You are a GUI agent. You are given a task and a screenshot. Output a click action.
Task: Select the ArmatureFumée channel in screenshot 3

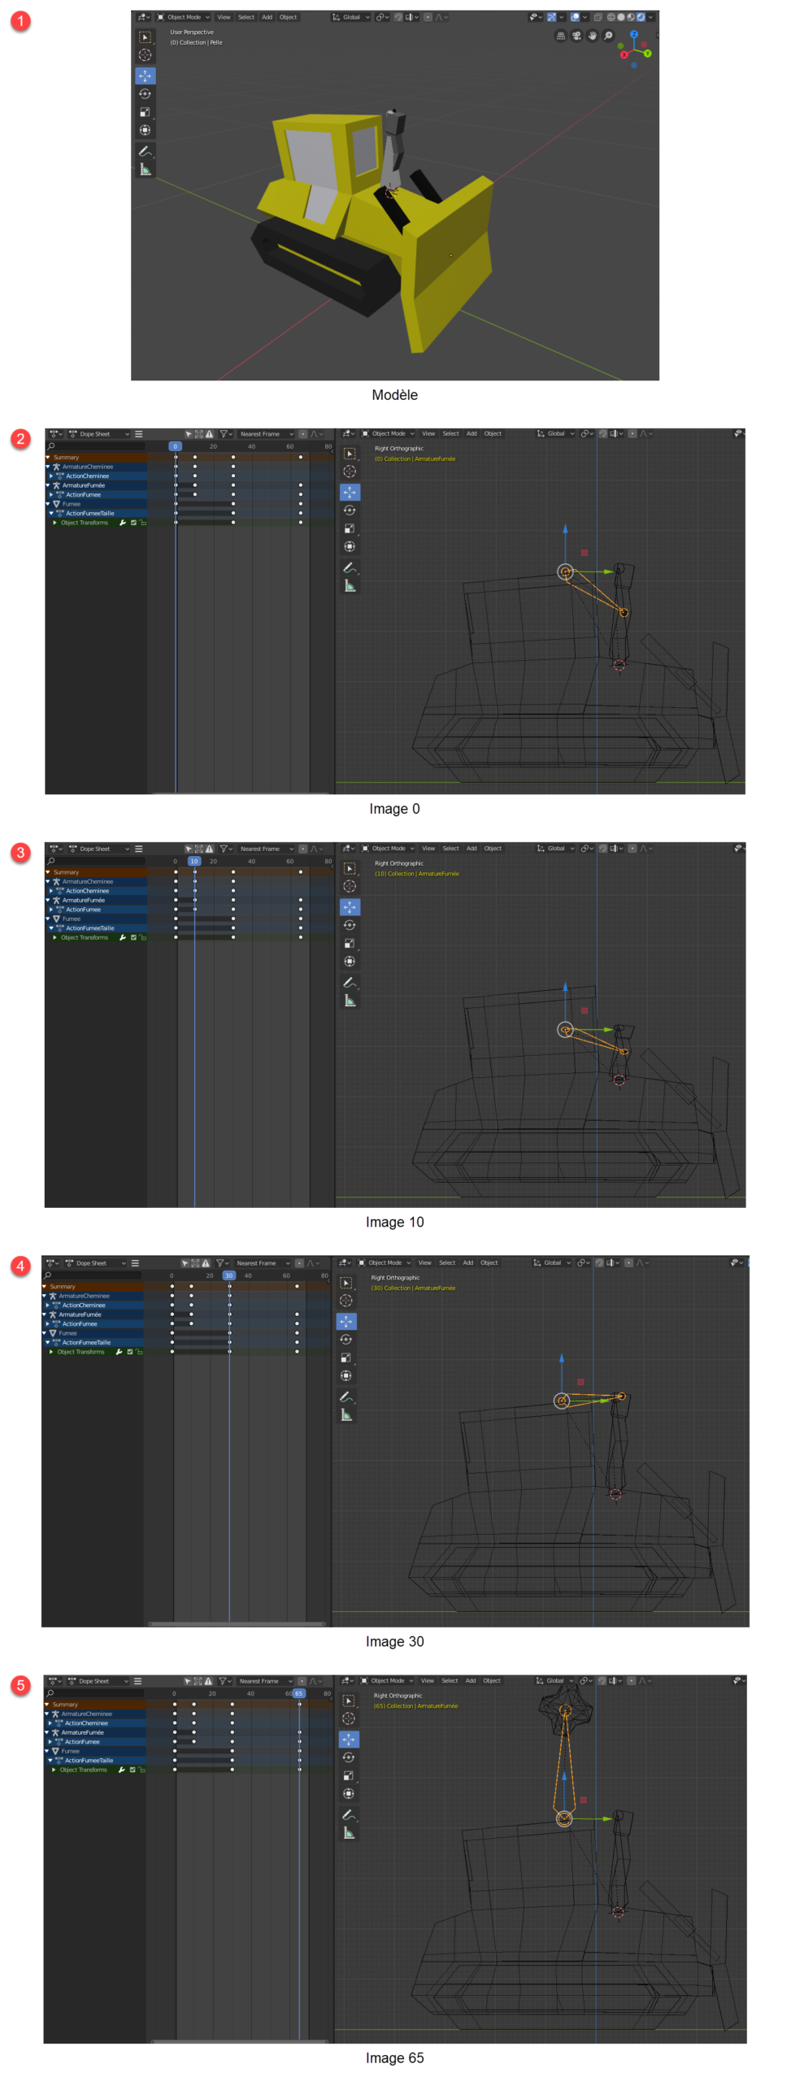[x=84, y=900]
